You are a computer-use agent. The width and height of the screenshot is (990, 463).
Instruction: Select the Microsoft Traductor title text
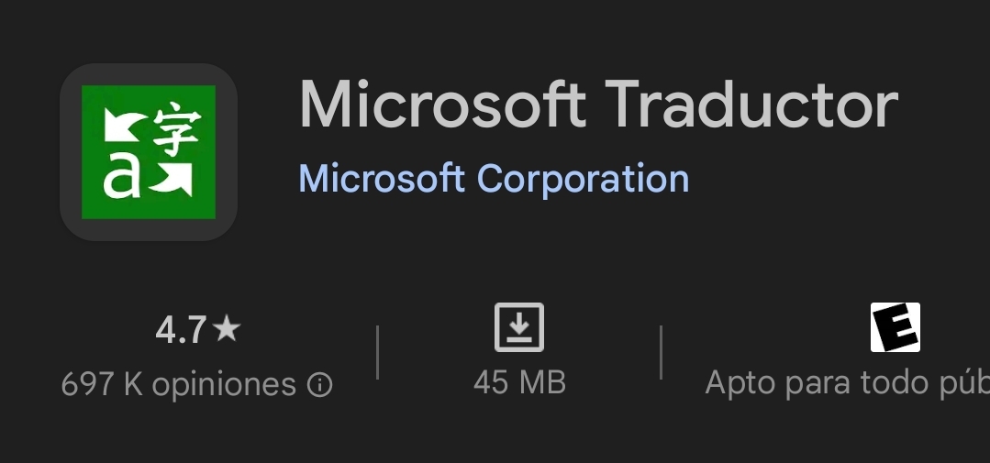(x=598, y=105)
